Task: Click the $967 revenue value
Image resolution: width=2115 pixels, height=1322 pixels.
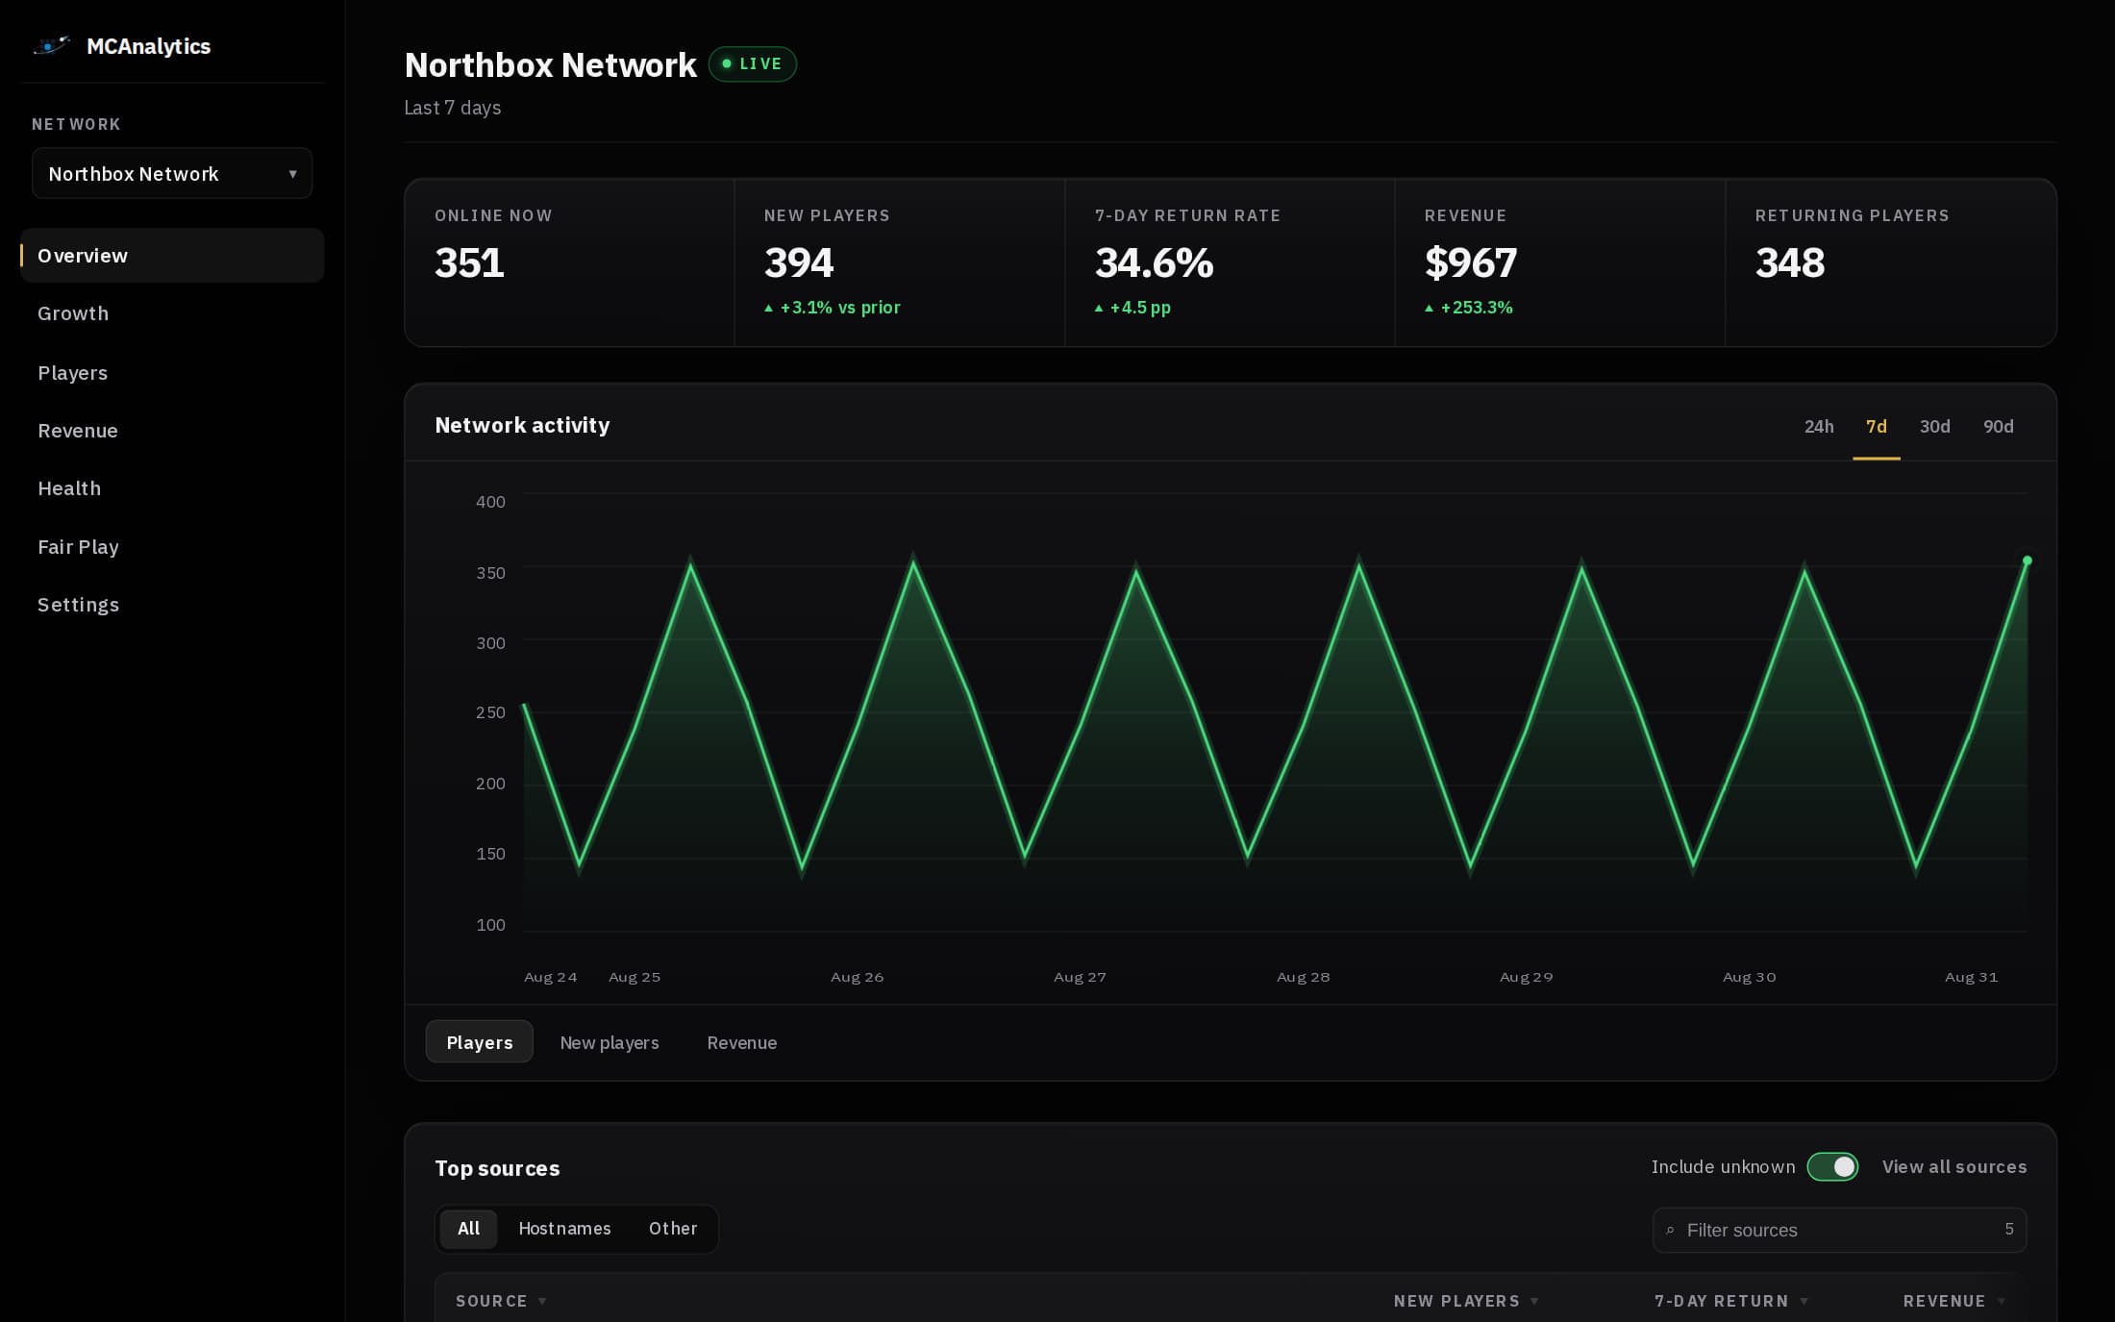Action: 1471,262
